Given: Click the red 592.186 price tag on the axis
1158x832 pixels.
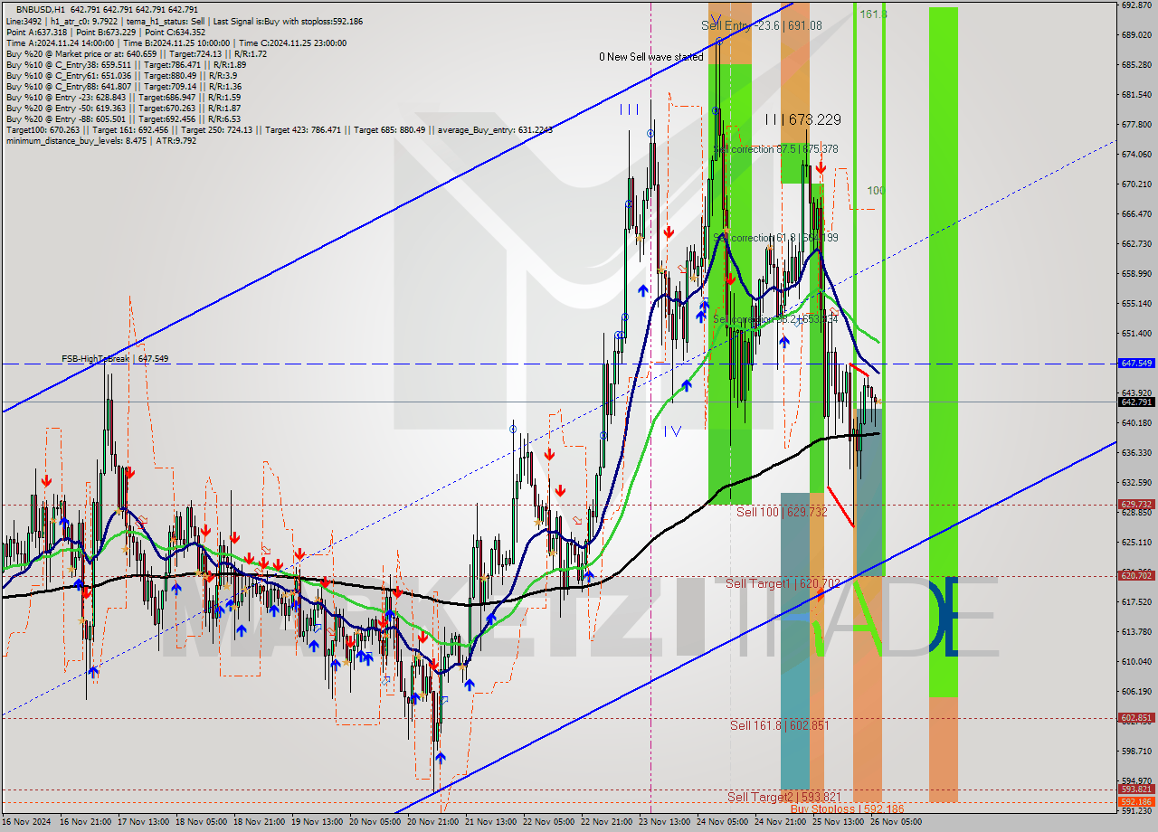Looking at the screenshot, I should tap(1136, 801).
